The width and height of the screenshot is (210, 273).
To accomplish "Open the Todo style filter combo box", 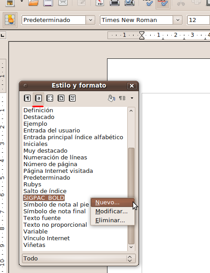I will tap(79, 258).
